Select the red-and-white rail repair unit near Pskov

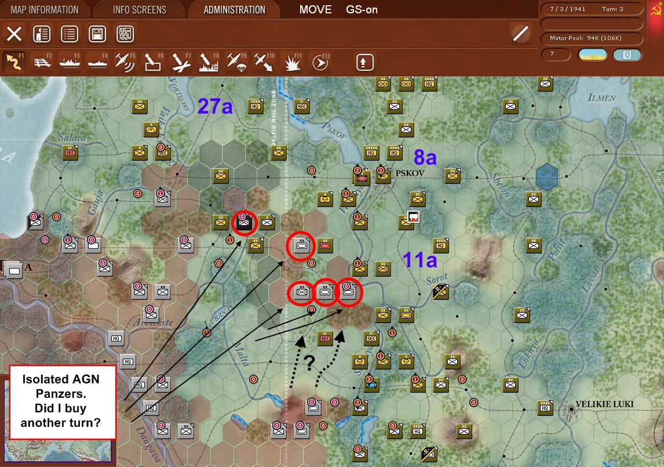413,217
